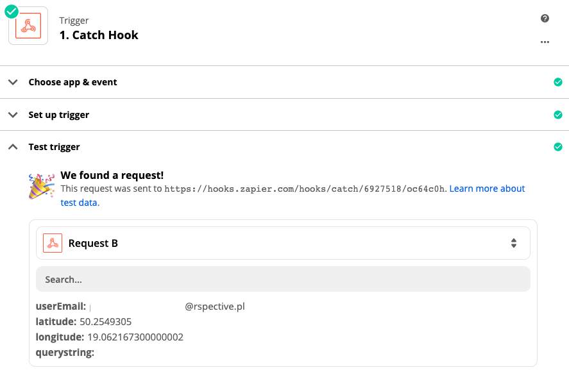Click the 1. Catch Hook trigger title
The image size is (569, 370).
[99, 35]
